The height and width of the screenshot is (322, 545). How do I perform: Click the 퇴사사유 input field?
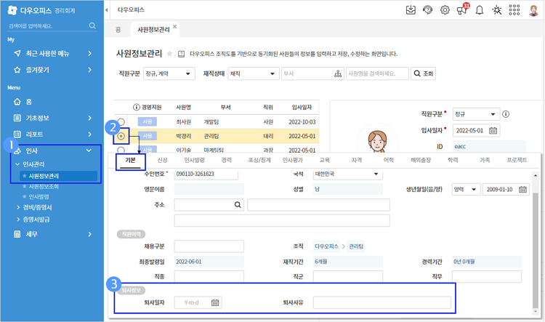click(x=381, y=302)
